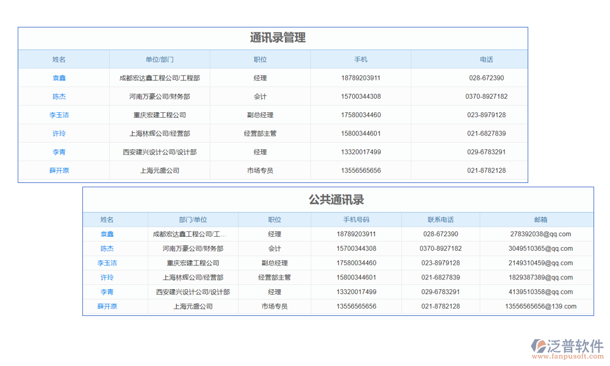Open contact 陈杰 in 通讯录管理
Viewport: 610px width, 366px height.
pos(59,96)
